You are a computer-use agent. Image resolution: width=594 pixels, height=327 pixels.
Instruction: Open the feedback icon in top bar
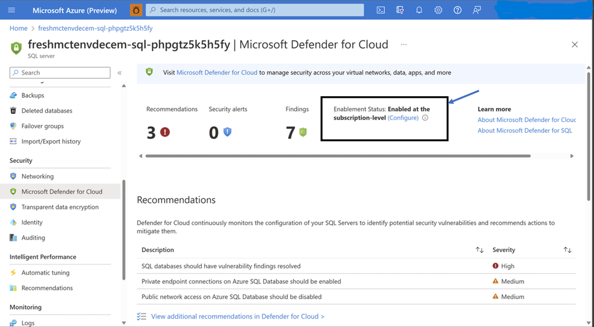tap(477, 10)
